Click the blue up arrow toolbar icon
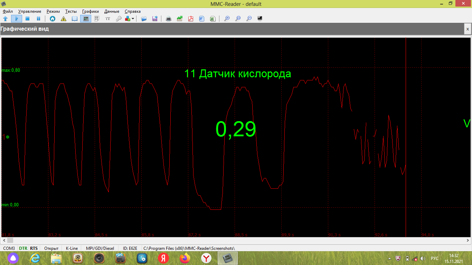The width and height of the screenshot is (472, 265). point(6,19)
